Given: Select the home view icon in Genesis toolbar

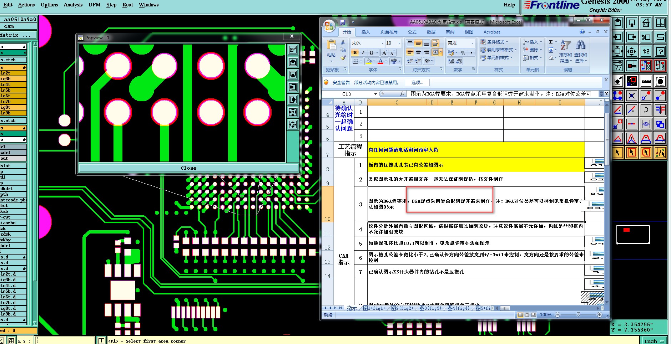Looking at the screenshot, I should pyautogui.click(x=646, y=23).
